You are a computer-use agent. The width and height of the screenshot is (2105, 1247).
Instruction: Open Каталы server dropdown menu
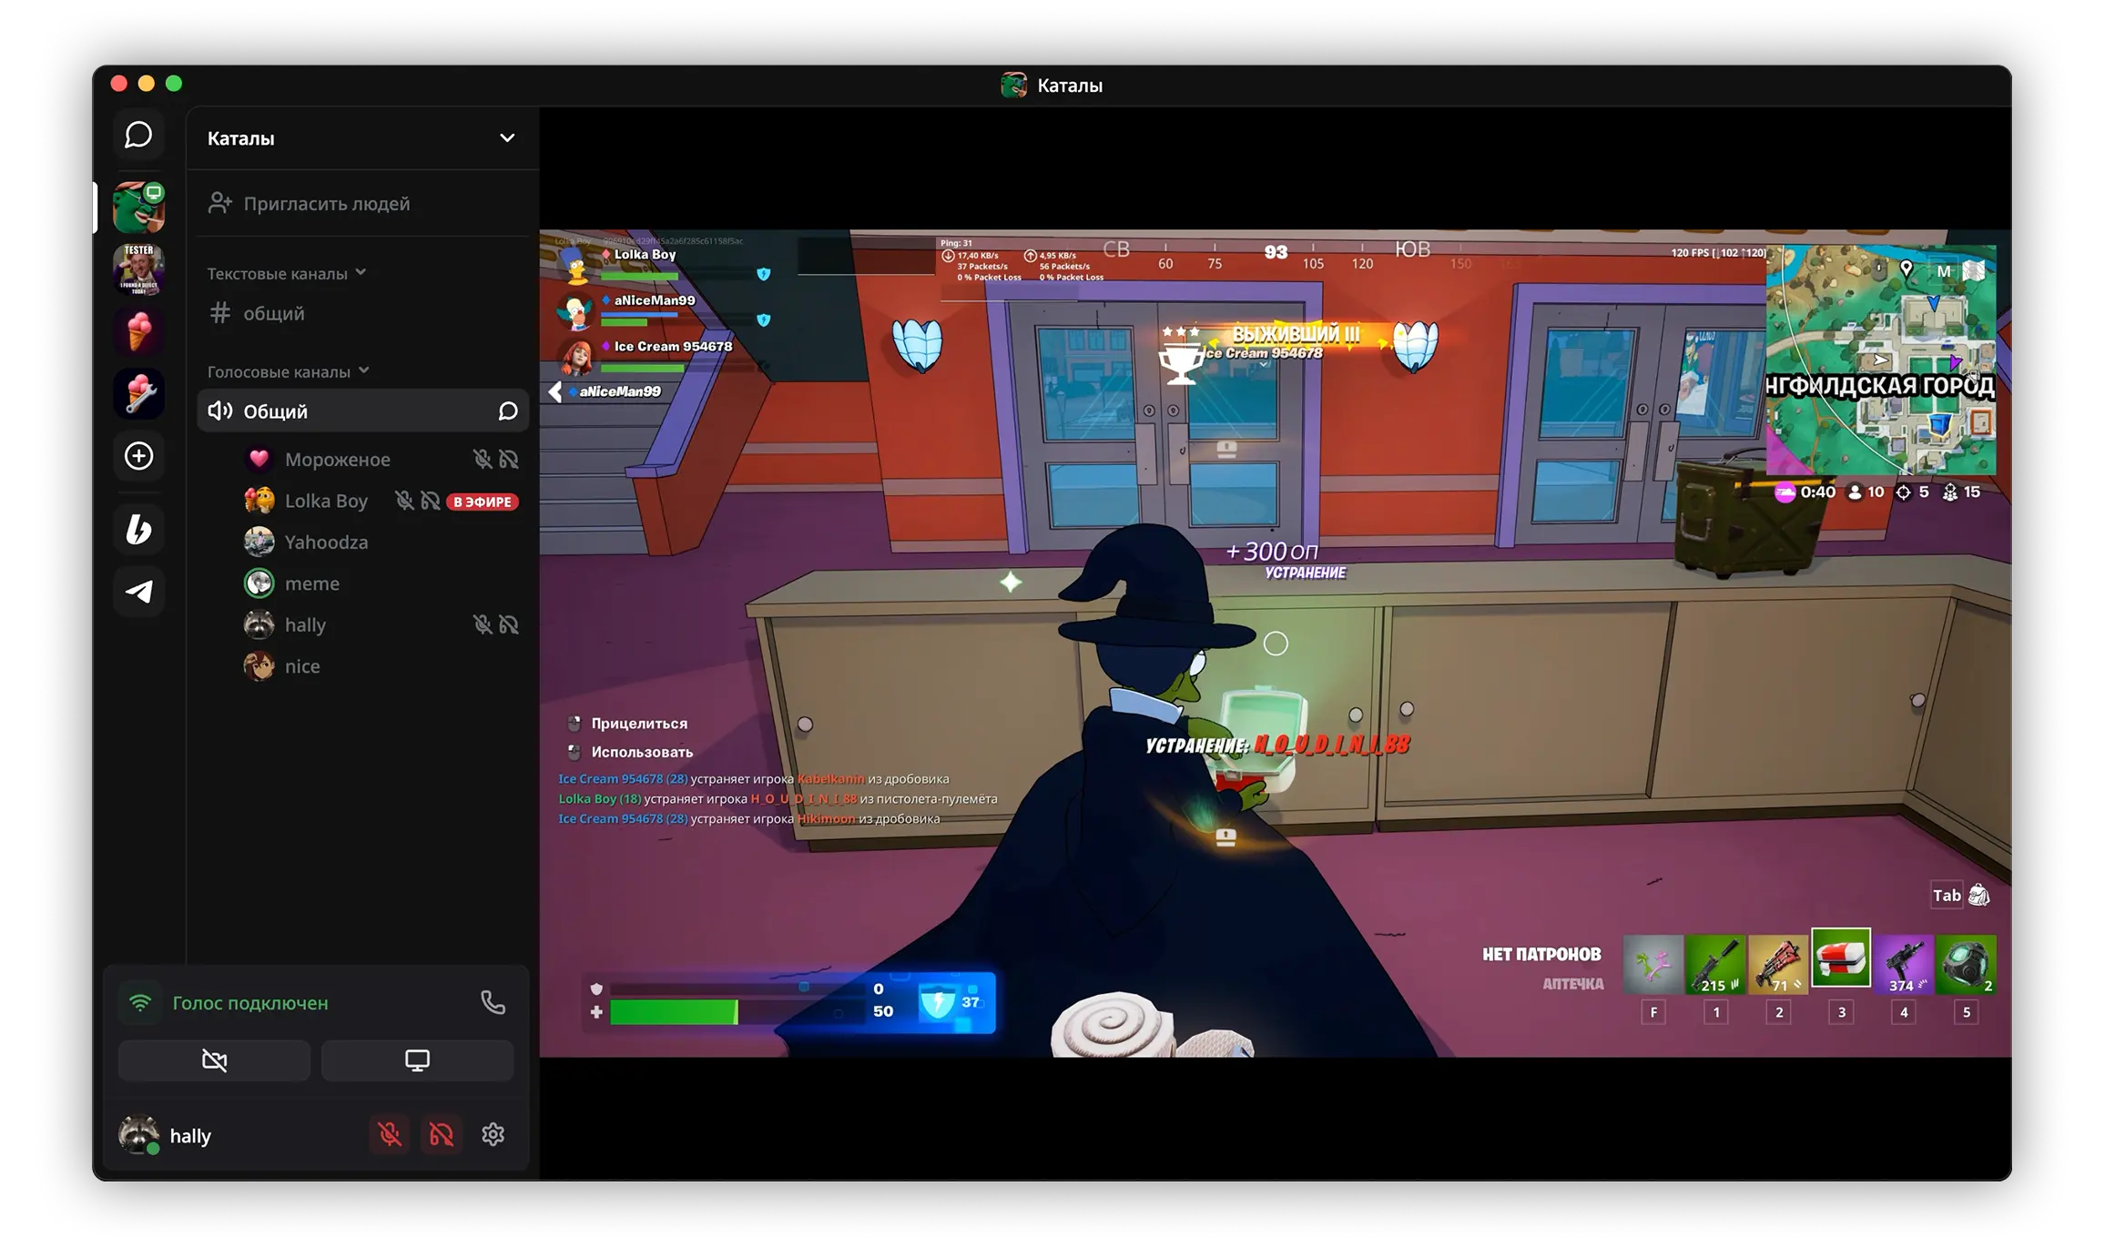[x=507, y=138]
